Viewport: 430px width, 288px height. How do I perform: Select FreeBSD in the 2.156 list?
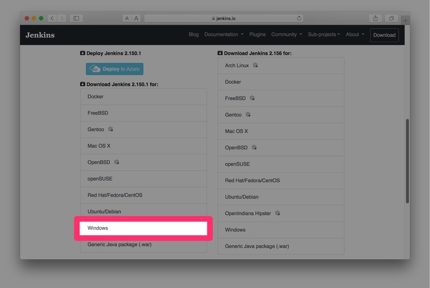tap(281, 98)
